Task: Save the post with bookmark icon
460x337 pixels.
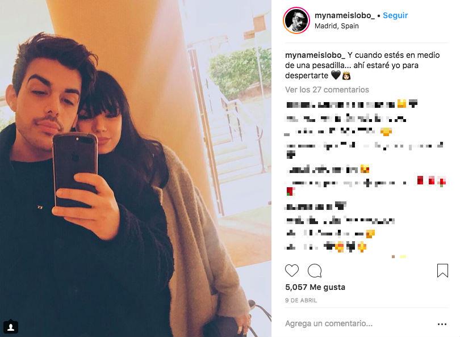Action: point(442,271)
